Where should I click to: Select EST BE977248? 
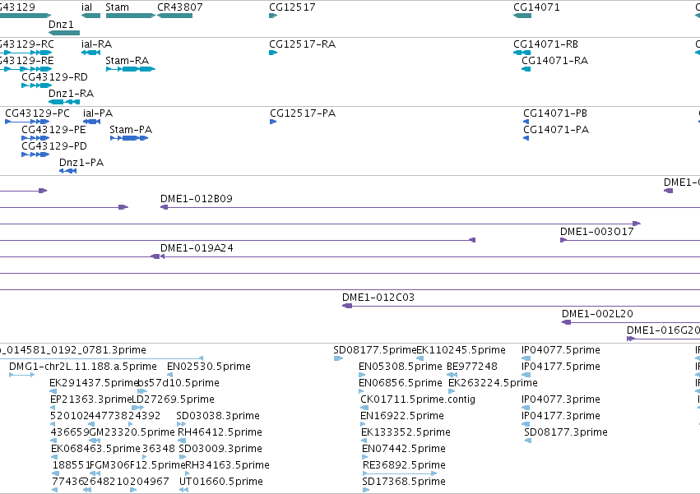click(x=472, y=367)
